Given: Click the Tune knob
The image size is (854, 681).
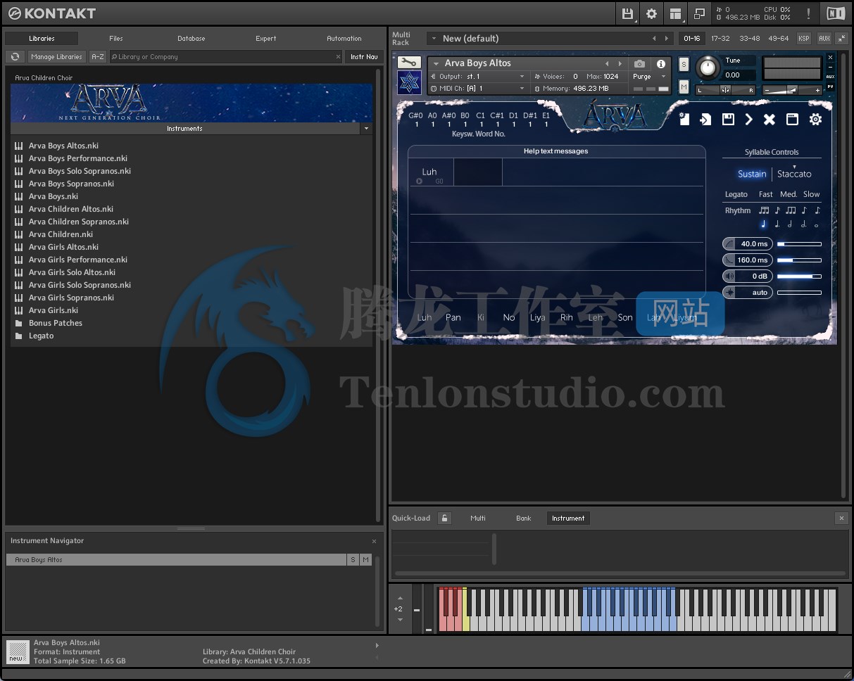Looking at the screenshot, I should (x=708, y=68).
